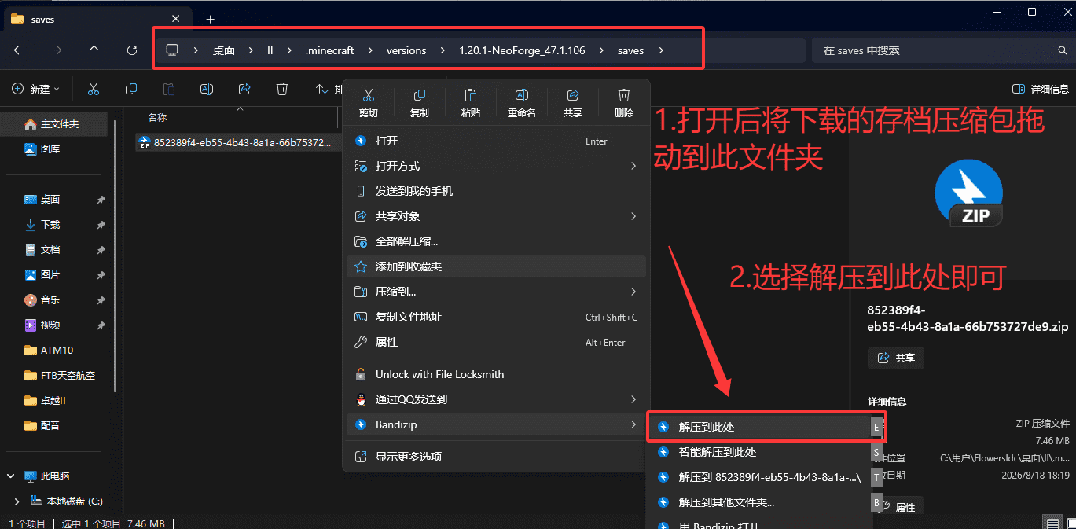The width and height of the screenshot is (1076, 529).
Task: Click the search magnifier icon
Action: click(1063, 50)
